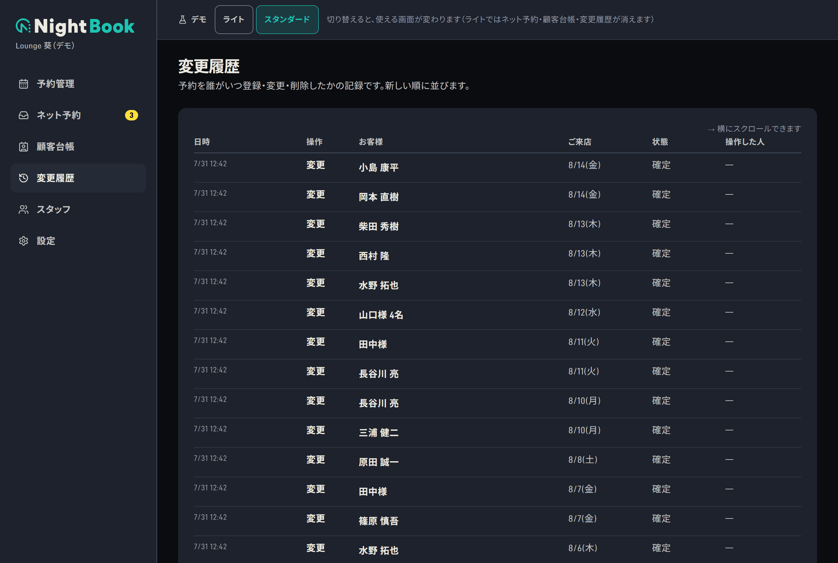Click the ご来店 column header
The width and height of the screenshot is (838, 563).
579,142
